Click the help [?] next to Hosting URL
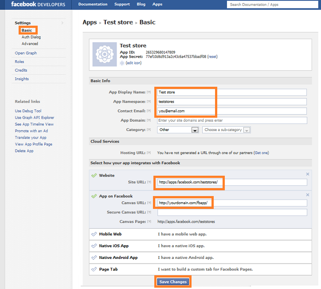 click(149, 153)
